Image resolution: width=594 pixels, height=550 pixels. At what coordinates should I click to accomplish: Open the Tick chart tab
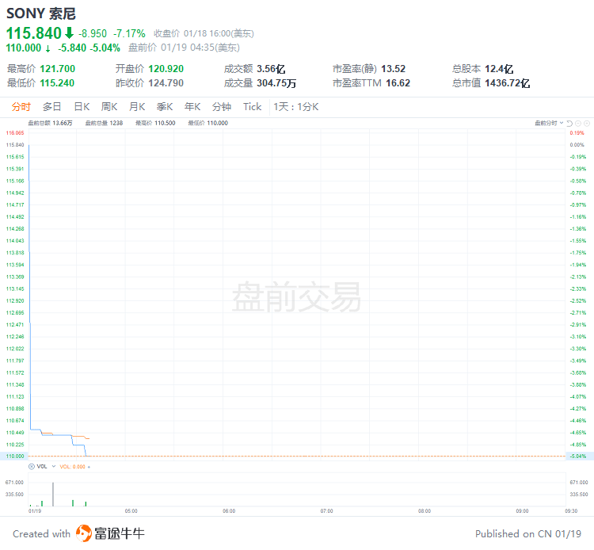click(x=253, y=107)
